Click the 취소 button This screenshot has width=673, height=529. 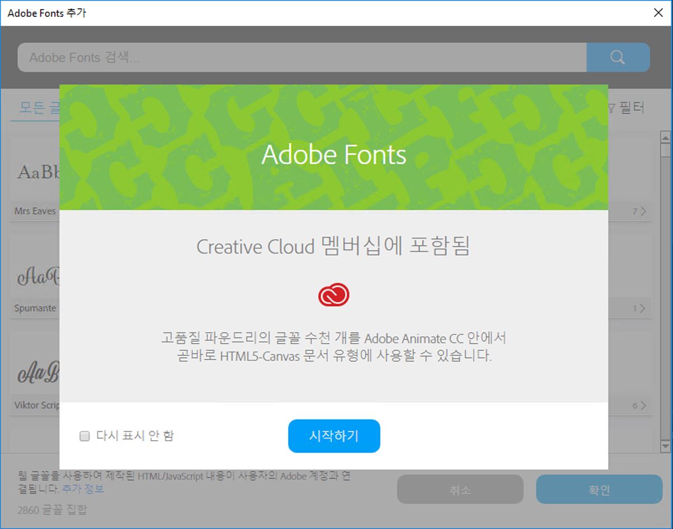[x=460, y=489]
